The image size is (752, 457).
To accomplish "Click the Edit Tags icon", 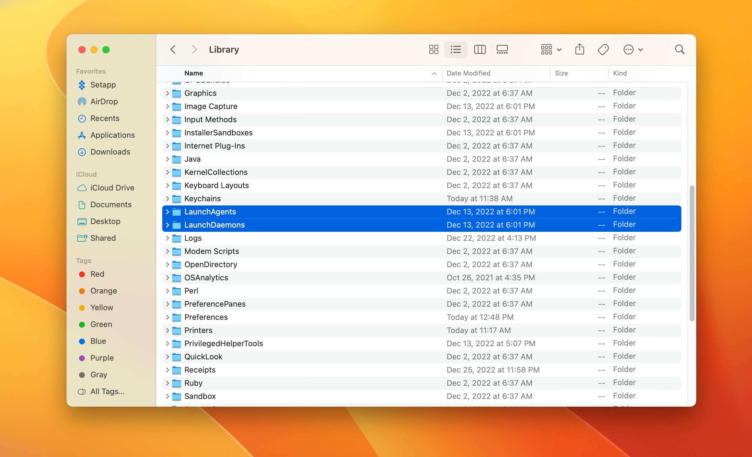I will (603, 49).
